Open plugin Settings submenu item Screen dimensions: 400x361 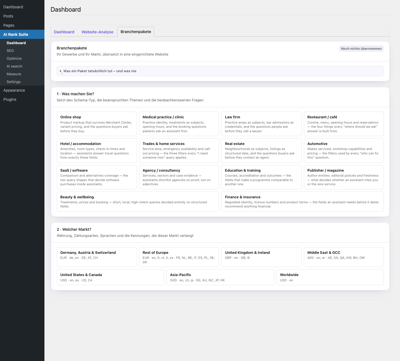(22, 82)
